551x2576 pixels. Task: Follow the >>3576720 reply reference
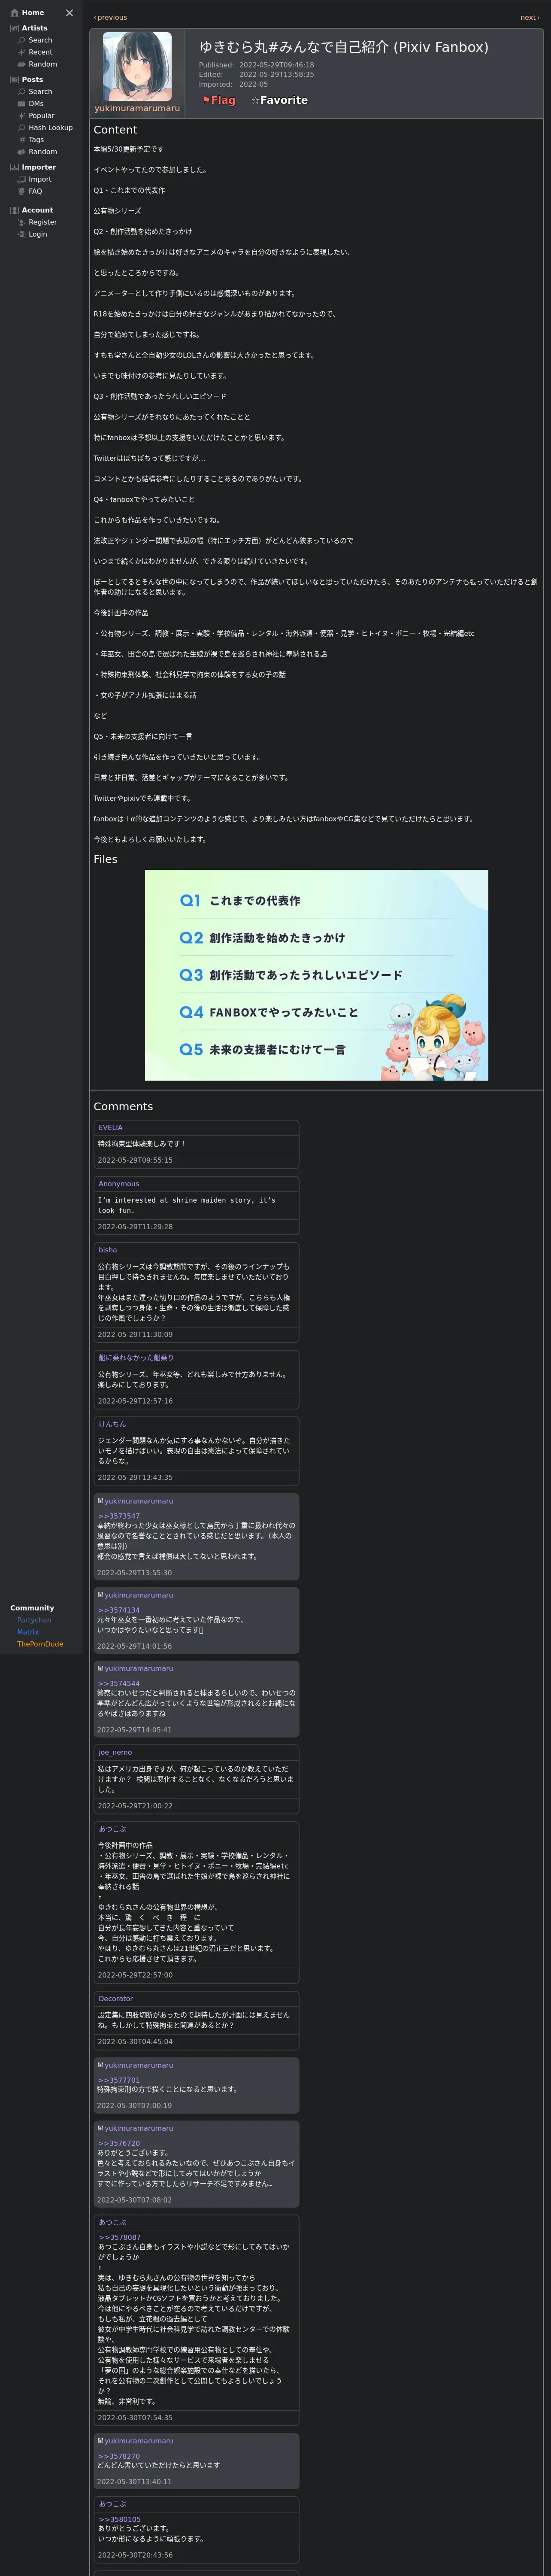(118, 2143)
